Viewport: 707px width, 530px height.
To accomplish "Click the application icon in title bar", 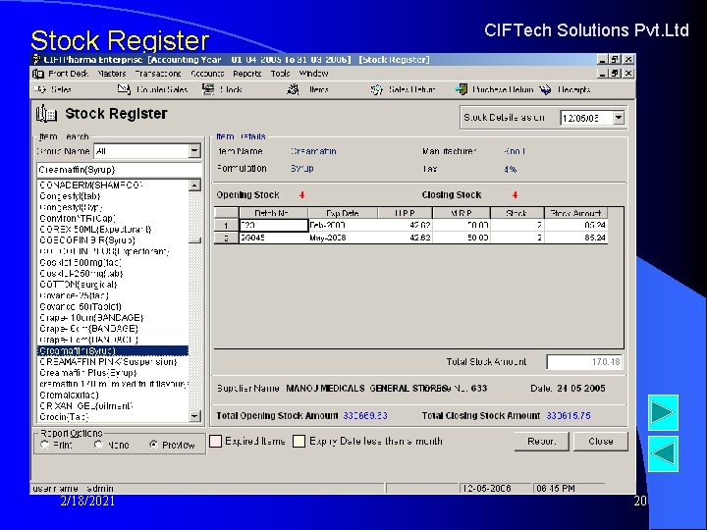I will 36,60.
